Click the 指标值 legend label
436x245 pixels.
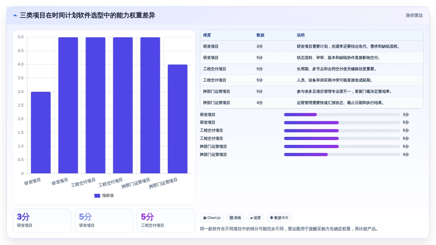108,196
